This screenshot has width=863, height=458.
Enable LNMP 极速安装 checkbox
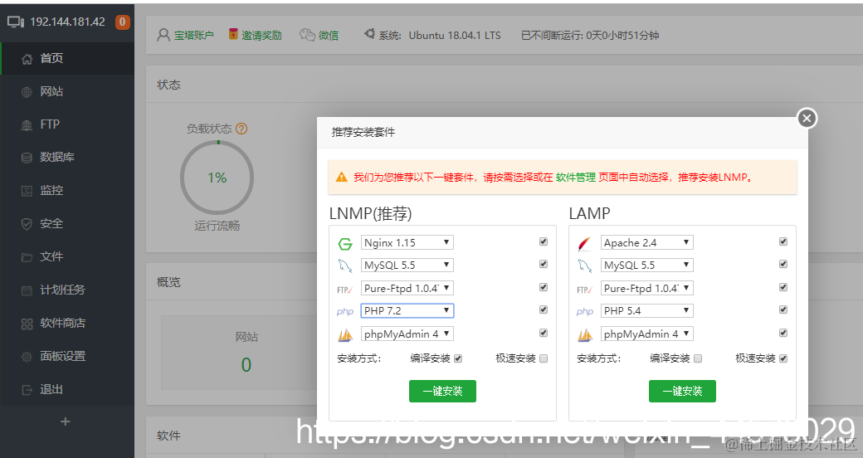pos(544,359)
